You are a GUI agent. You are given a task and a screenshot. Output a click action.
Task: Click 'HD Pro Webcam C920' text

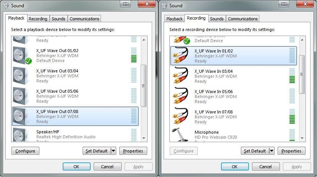pyautogui.click(x=216, y=137)
